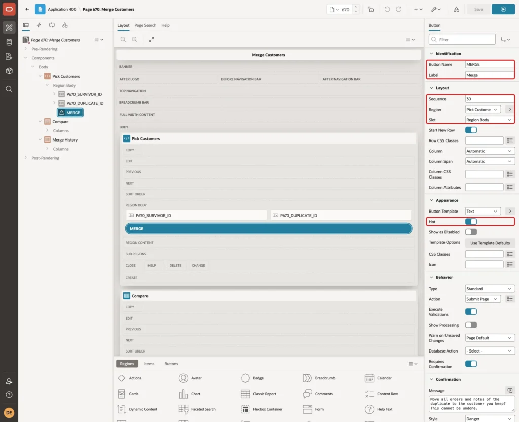Select P670_SURVIVOR_ID in the tree
Screen dimensions: 519x422
click(84, 94)
